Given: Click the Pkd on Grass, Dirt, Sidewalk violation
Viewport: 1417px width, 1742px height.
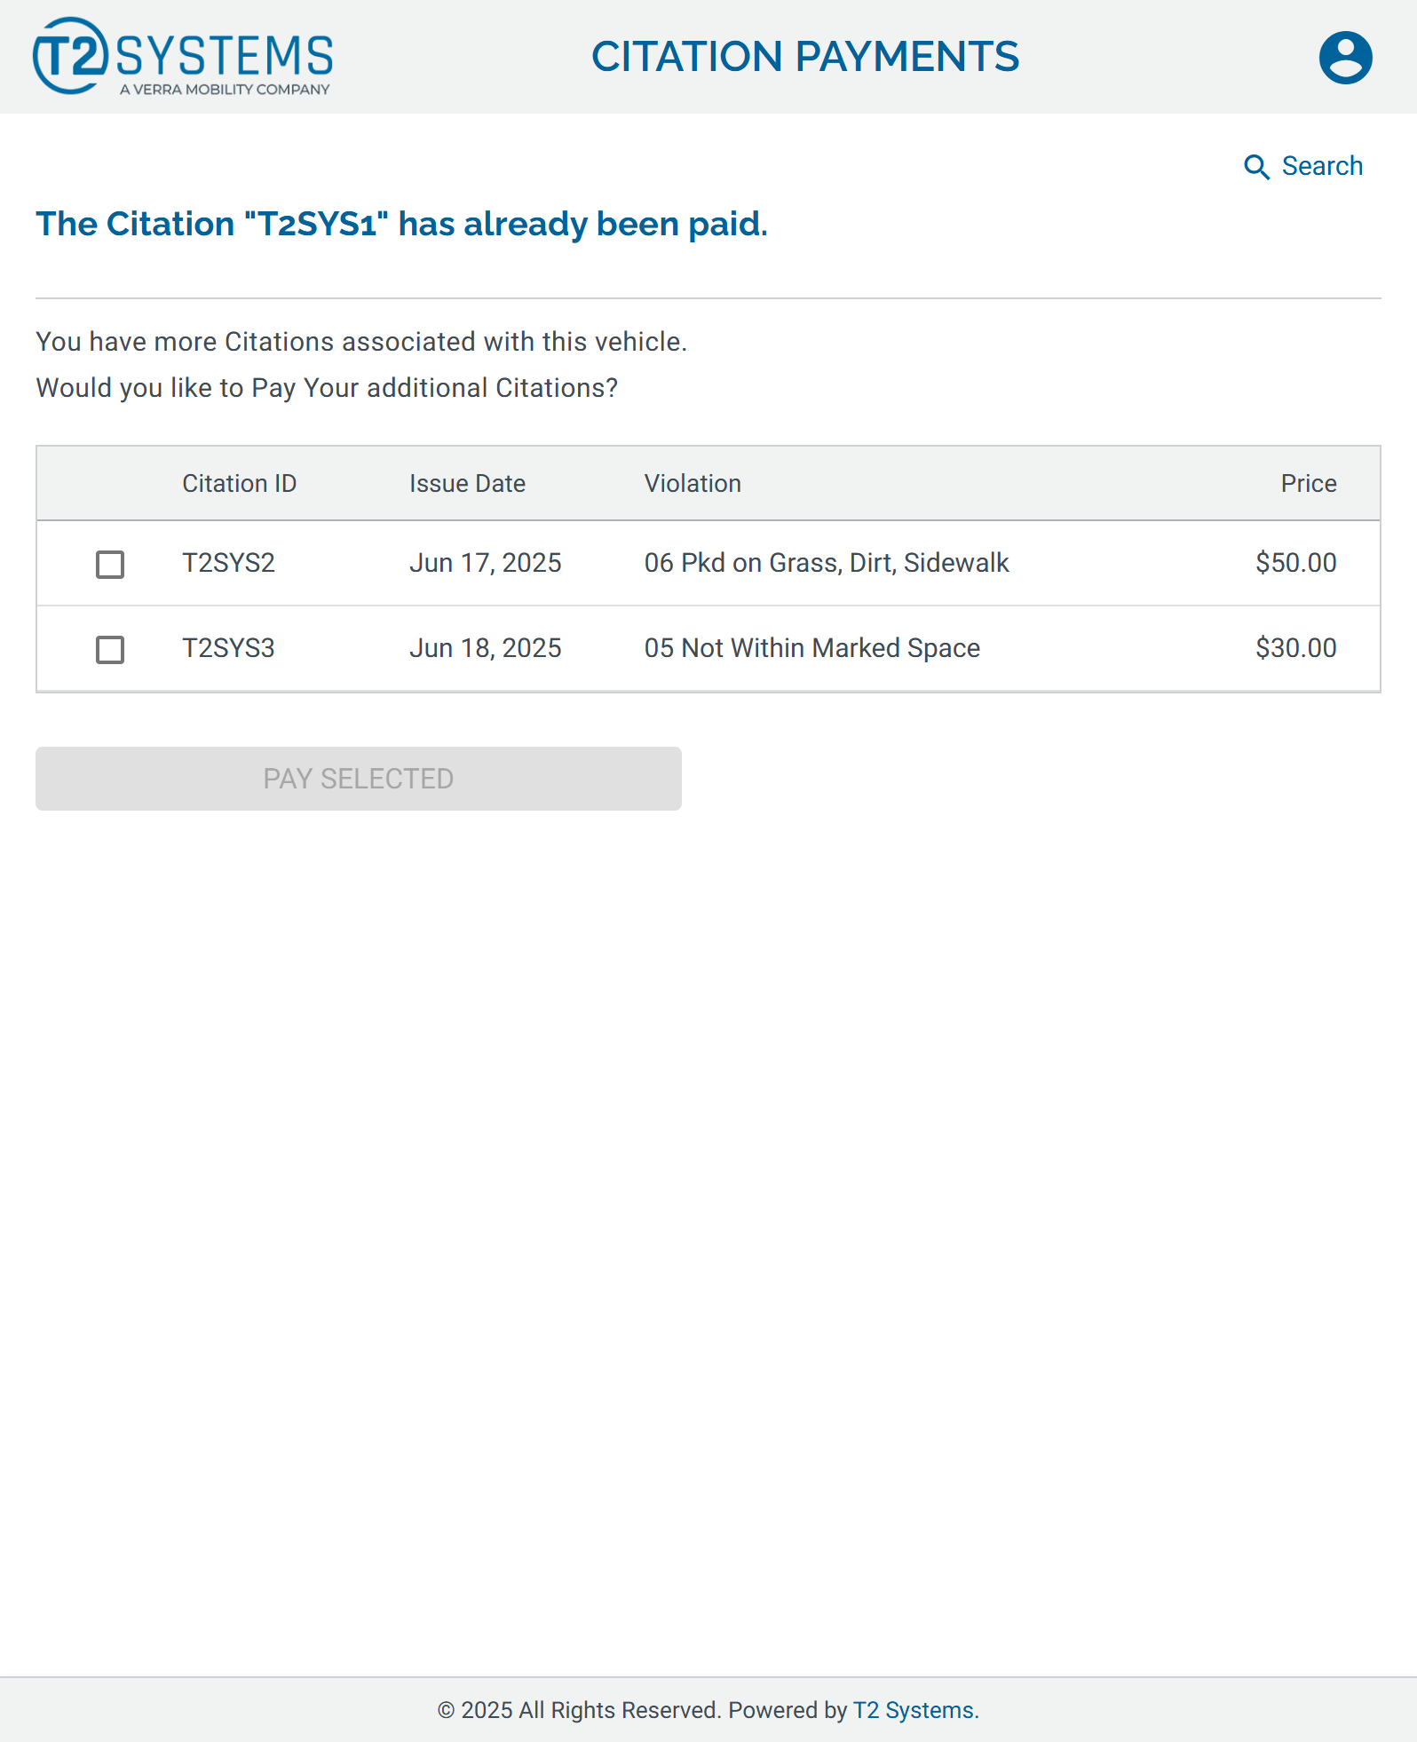Looking at the screenshot, I should pos(826,563).
